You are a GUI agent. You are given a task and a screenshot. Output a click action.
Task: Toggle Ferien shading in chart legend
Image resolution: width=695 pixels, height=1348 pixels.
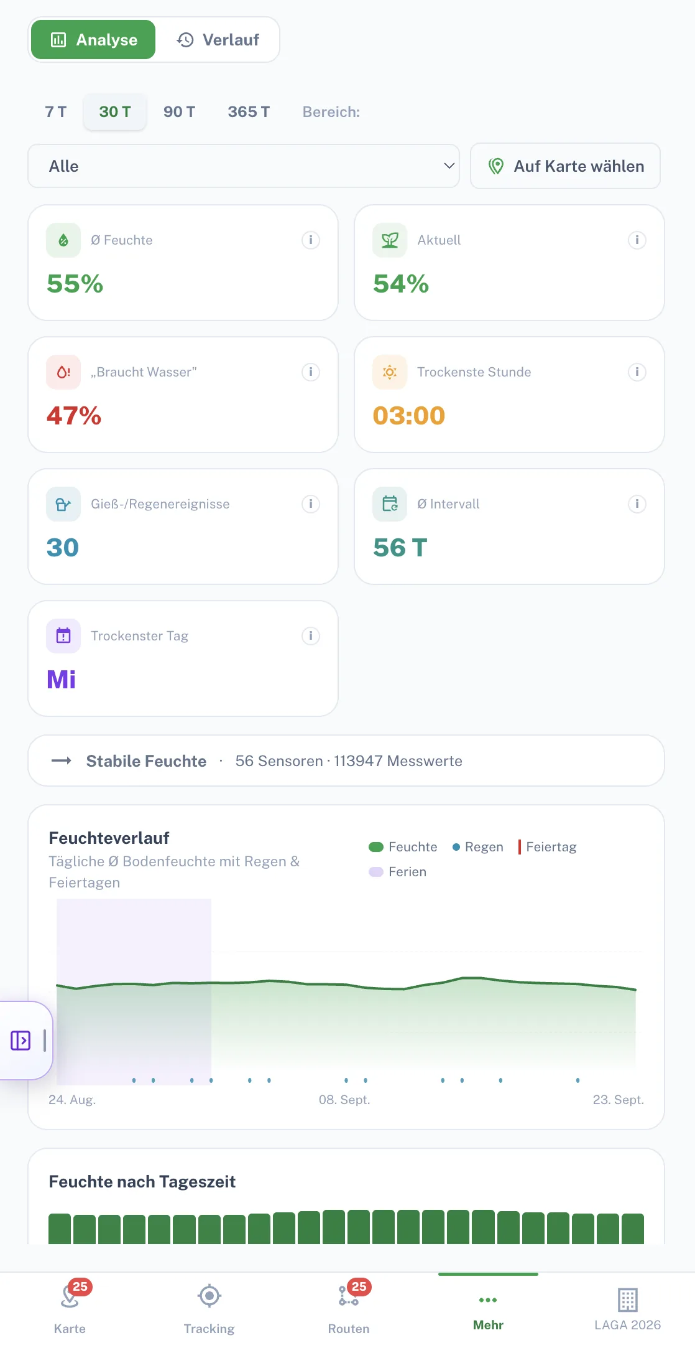point(398,872)
